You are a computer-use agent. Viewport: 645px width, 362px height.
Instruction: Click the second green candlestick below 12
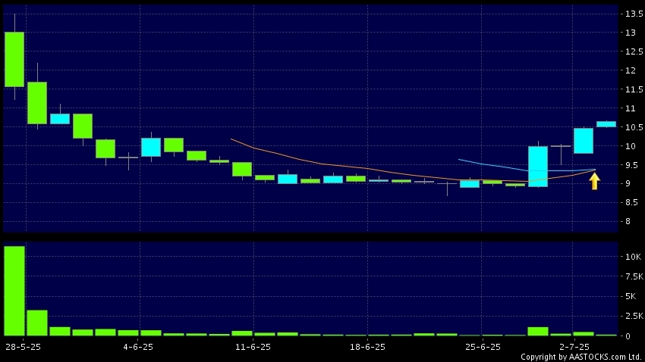37,103
